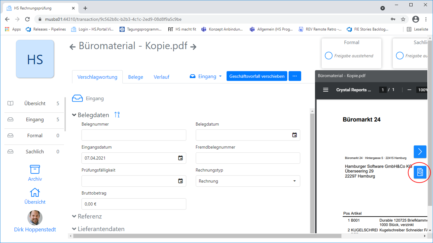Viewport: 433px width, 243px height.
Task: Switch to the Verlauf tab
Action: tap(161, 77)
